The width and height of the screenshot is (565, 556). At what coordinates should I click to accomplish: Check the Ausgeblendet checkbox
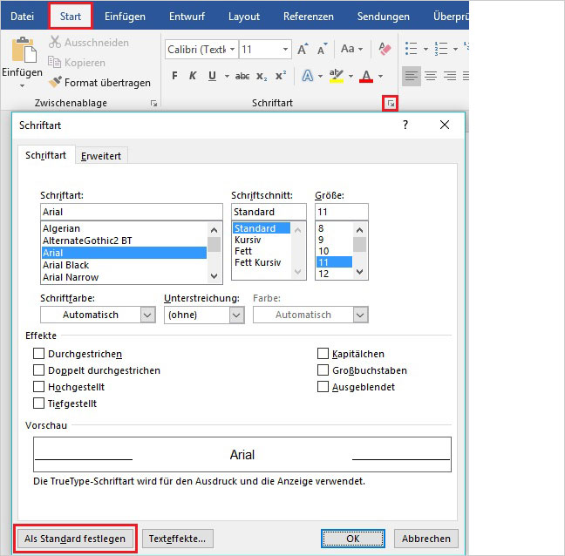(x=323, y=387)
